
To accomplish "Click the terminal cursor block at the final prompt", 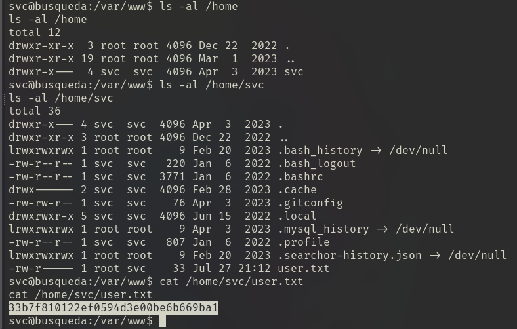I will [x=162, y=321].
